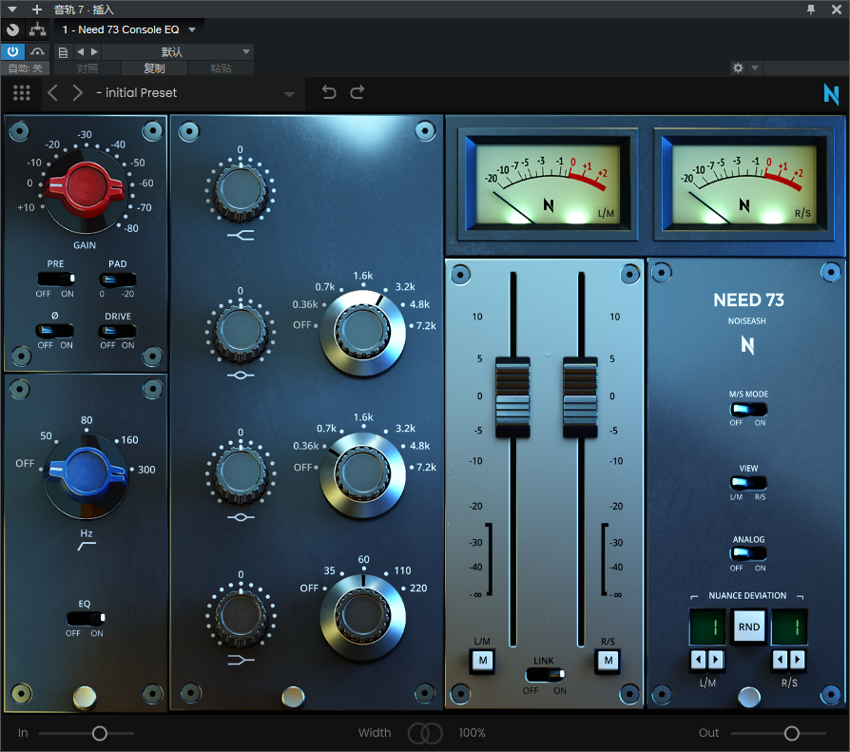This screenshot has width=850, height=752.
Task: Click the L/M nuance deviation display
Action: [706, 627]
